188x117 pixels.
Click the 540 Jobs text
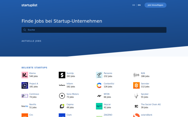point(34,76)
